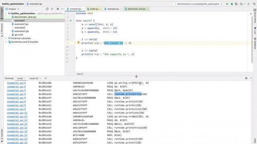Click example1.go:9 link on printunlock row
The width and height of the screenshot is (257, 144).
16,109
